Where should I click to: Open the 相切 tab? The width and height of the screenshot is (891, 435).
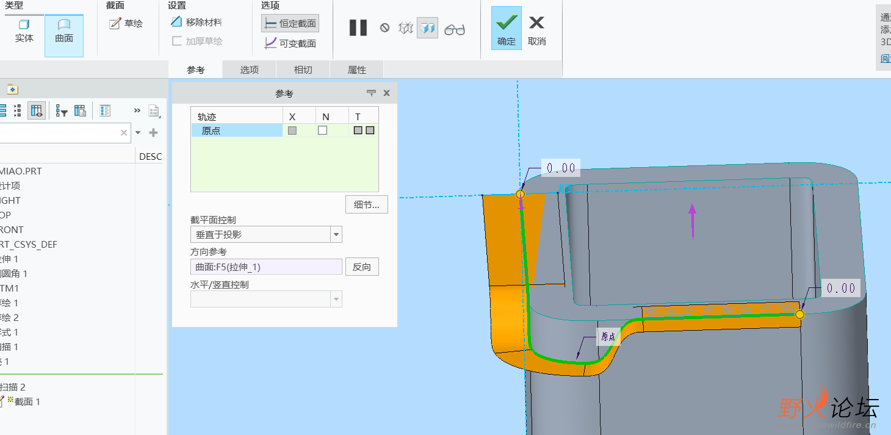coord(303,70)
